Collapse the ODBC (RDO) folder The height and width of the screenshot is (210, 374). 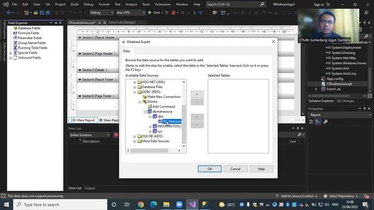click(x=134, y=92)
